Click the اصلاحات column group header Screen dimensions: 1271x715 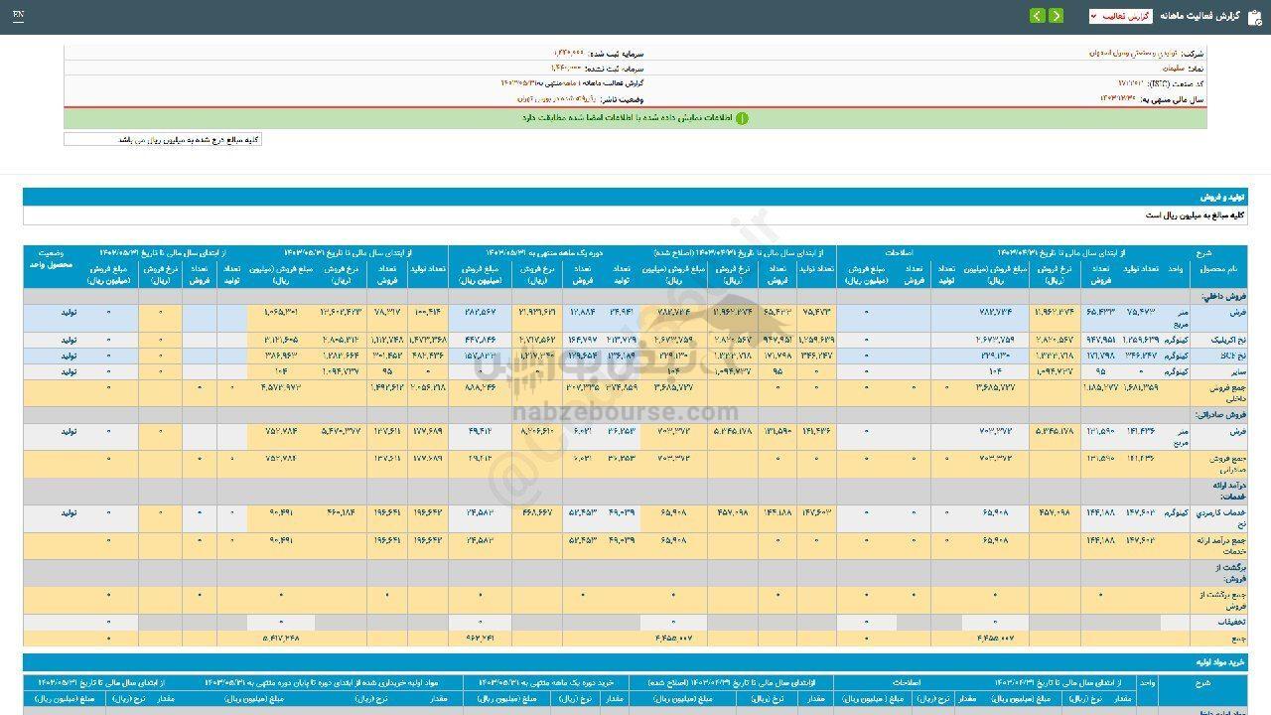coord(899,253)
